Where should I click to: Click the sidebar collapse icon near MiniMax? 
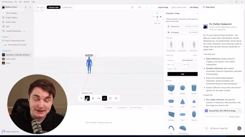coord(26,7)
